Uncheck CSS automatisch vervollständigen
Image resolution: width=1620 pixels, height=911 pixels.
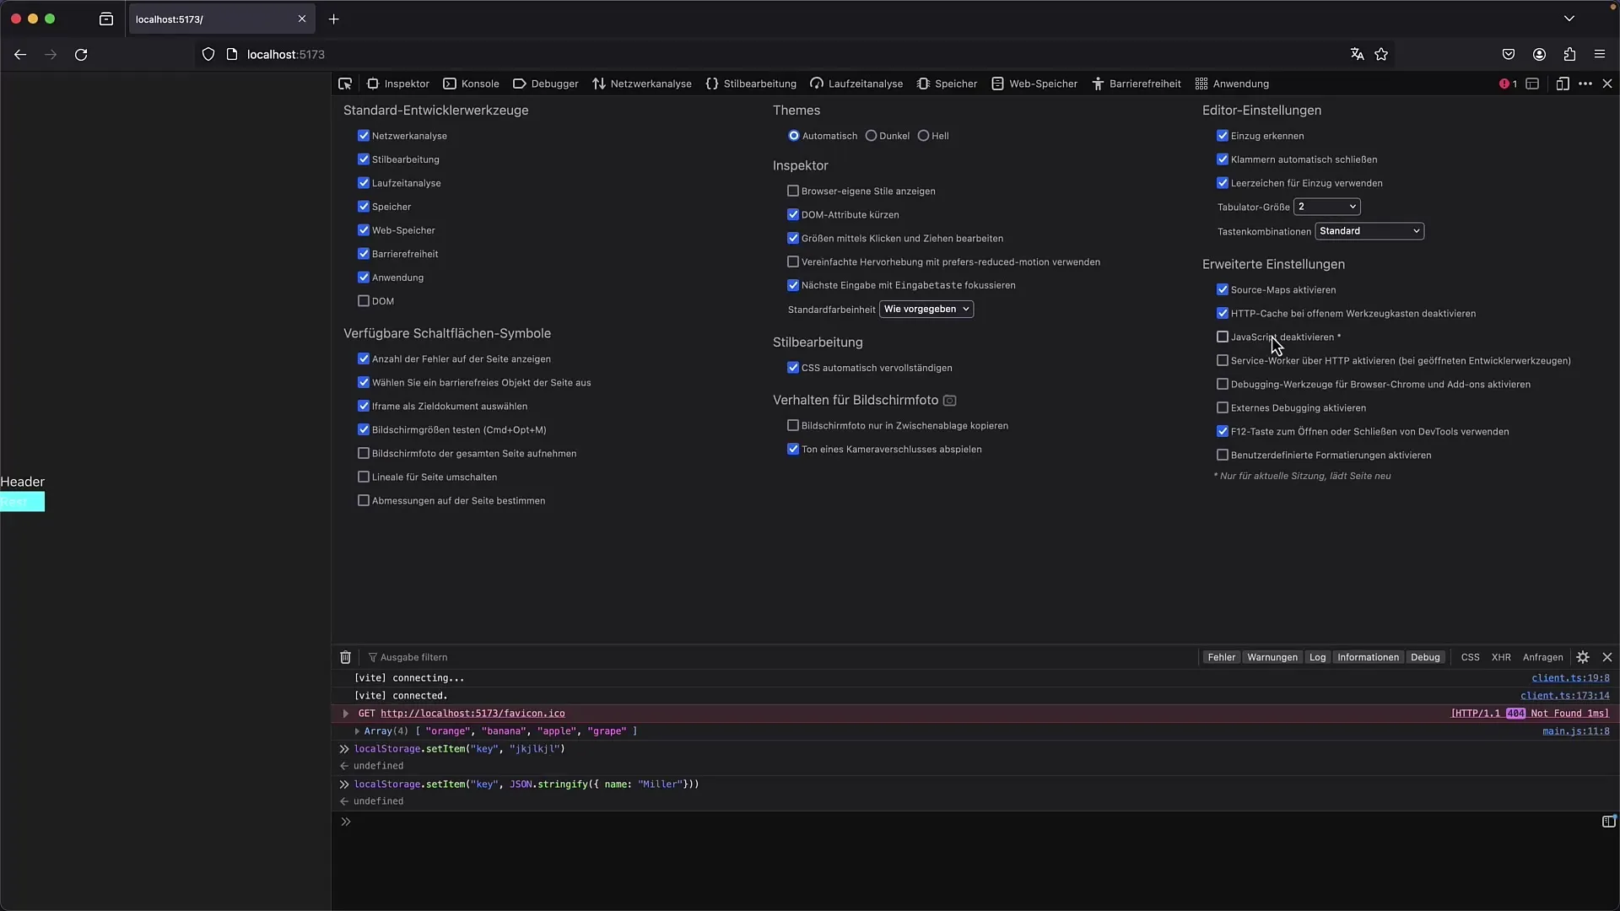(793, 368)
